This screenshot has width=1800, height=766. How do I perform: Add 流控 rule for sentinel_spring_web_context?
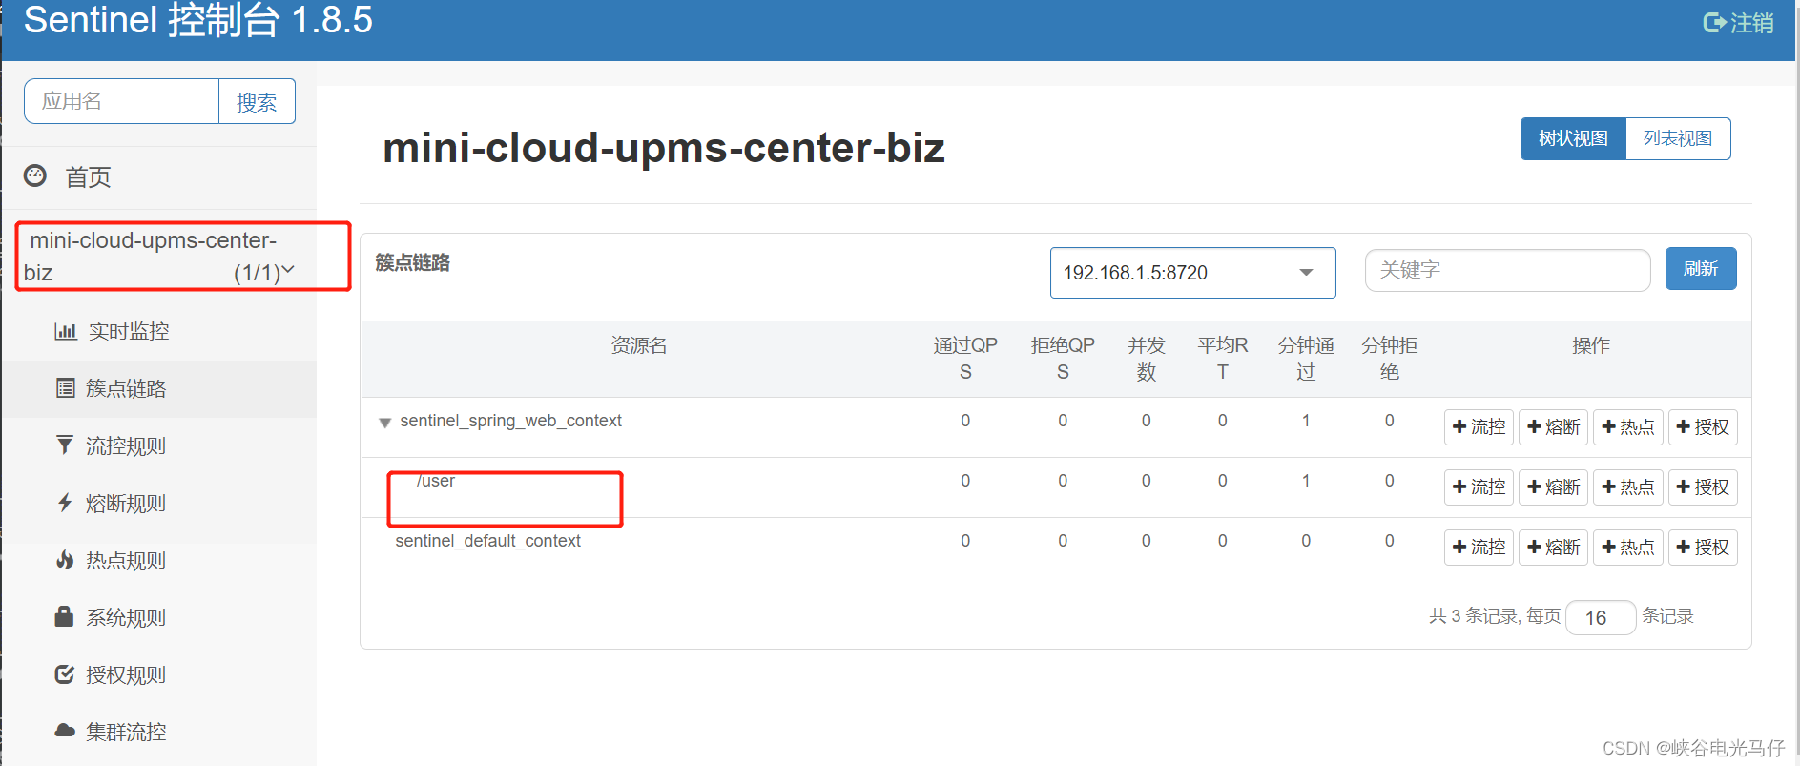1479,426
